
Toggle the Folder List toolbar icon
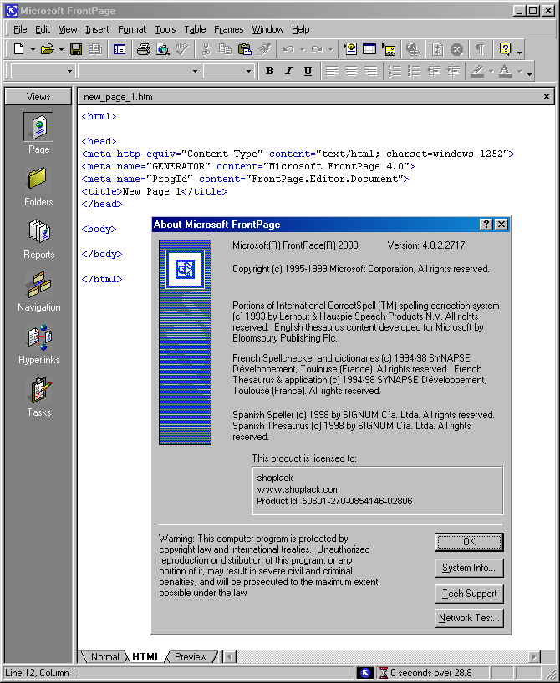click(x=119, y=49)
